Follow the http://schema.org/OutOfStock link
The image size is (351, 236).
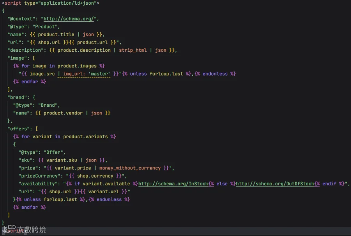275,184
